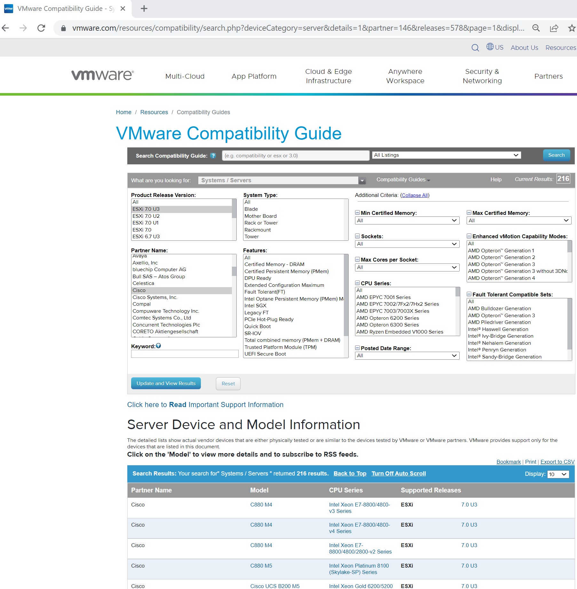Viewport: 577px width, 589px height.
Task: Click Update and View Results button
Action: pyautogui.click(x=166, y=383)
